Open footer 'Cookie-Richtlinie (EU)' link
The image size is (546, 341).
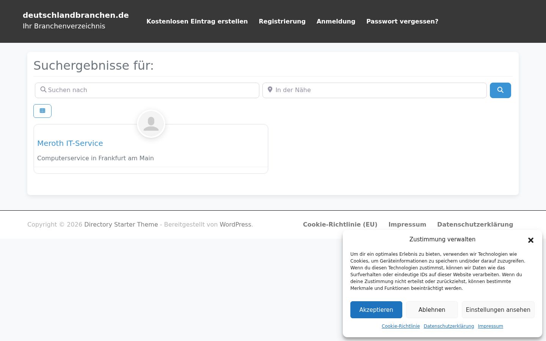coord(340,224)
